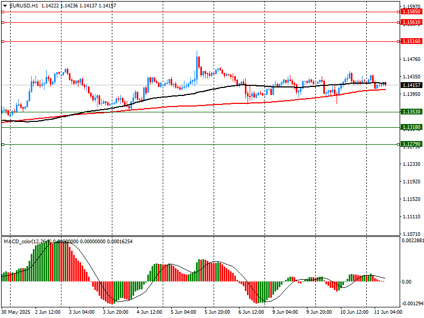The image size is (424, 318).
Task: Select the 1.15160 red price label
Action: (x=411, y=41)
